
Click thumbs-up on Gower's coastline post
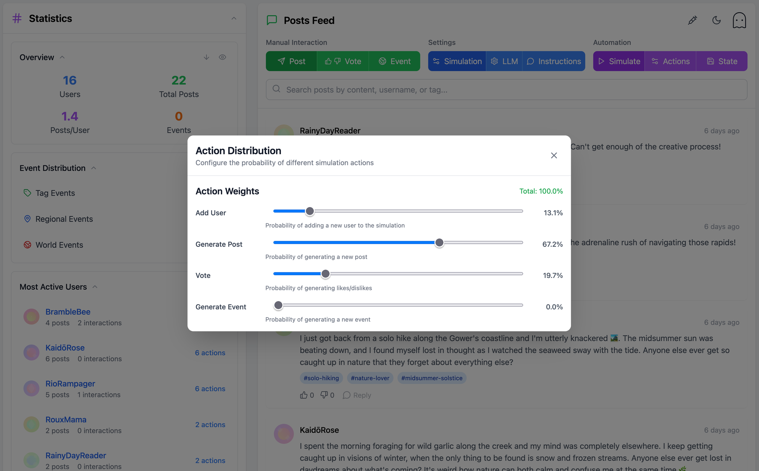[x=304, y=395]
